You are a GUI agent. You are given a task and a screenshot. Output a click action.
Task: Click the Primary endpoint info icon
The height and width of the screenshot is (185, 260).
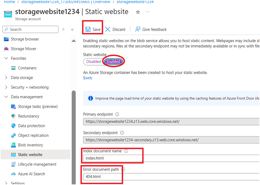(x=117, y=114)
